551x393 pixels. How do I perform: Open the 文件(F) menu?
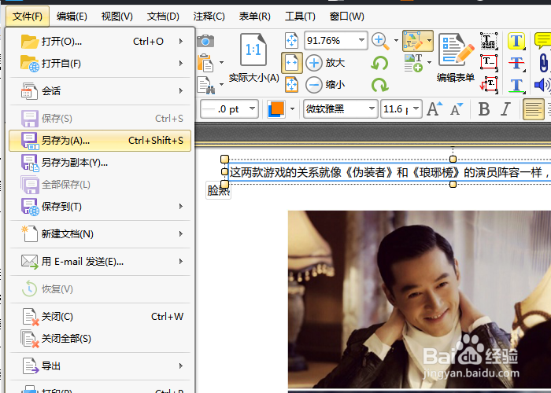28,17
